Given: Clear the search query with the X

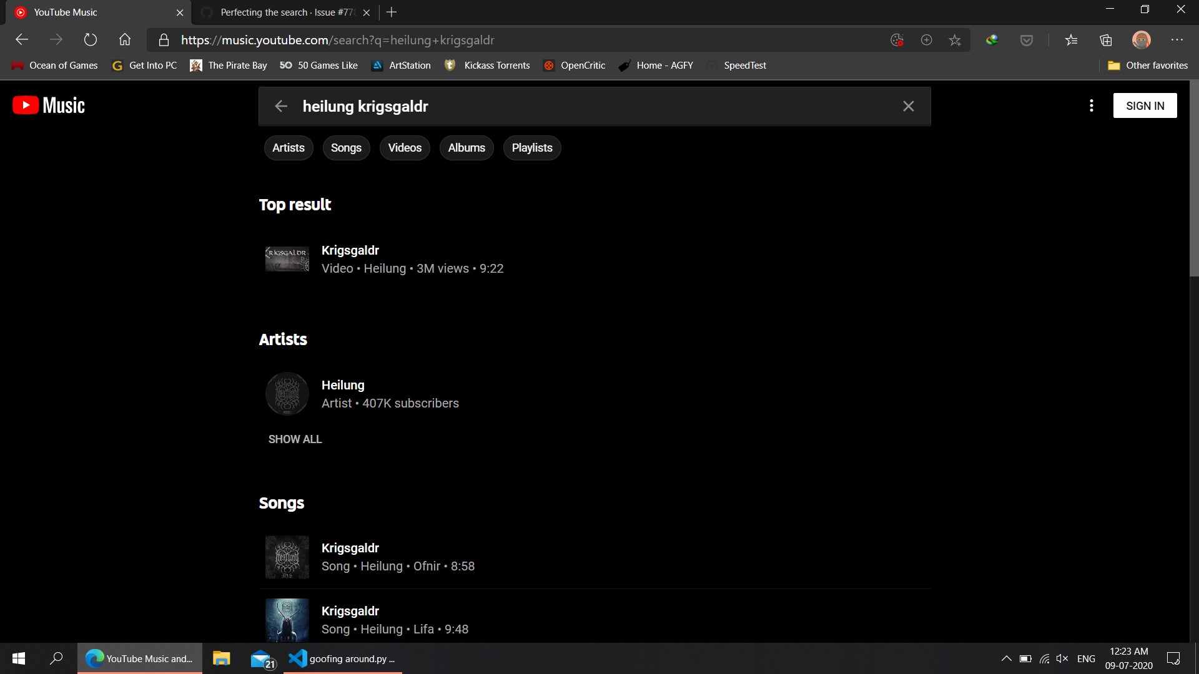Looking at the screenshot, I should tap(909, 107).
